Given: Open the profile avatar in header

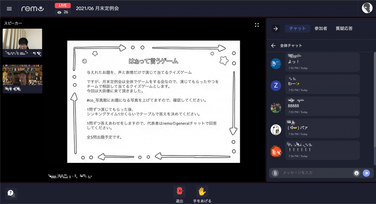Looking at the screenshot, I should pos(367,8).
